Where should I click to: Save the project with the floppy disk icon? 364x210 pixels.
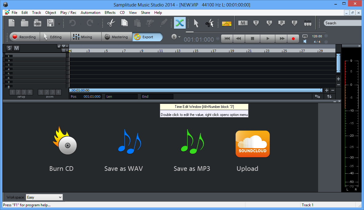[x=51, y=23]
